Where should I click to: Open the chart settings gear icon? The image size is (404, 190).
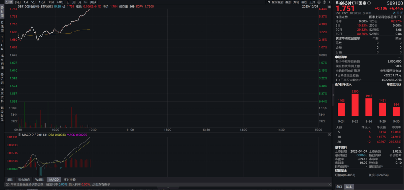pos(319,2)
